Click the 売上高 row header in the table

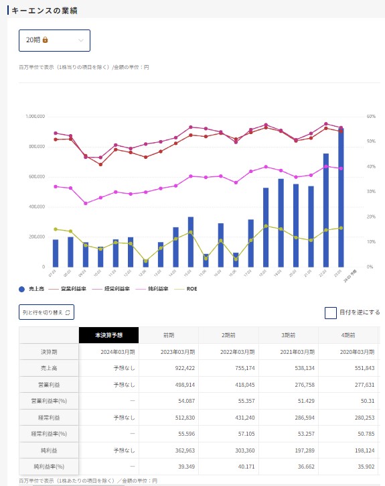[49, 368]
